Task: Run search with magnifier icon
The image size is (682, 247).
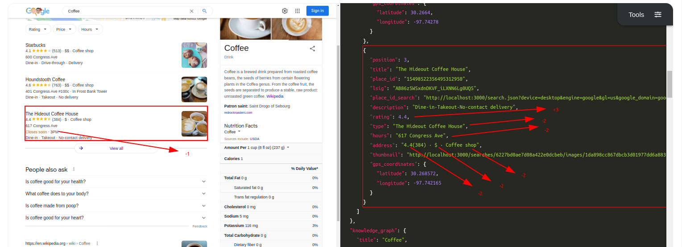Action: (x=205, y=11)
